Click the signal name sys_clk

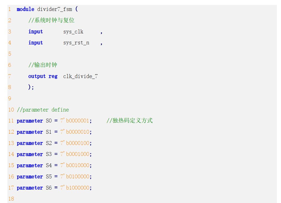(x=73, y=32)
